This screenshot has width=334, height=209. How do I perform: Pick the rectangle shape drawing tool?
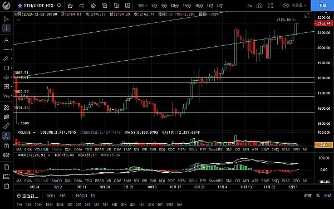pos(6,68)
